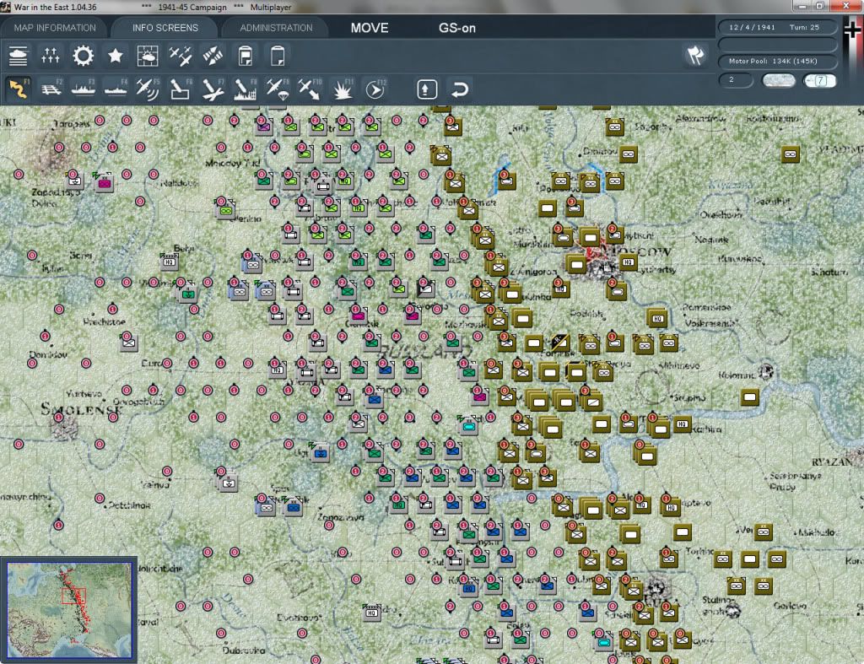Select the black-yellow diagonal striped counter
The height and width of the screenshot is (664, 864).
click(560, 343)
